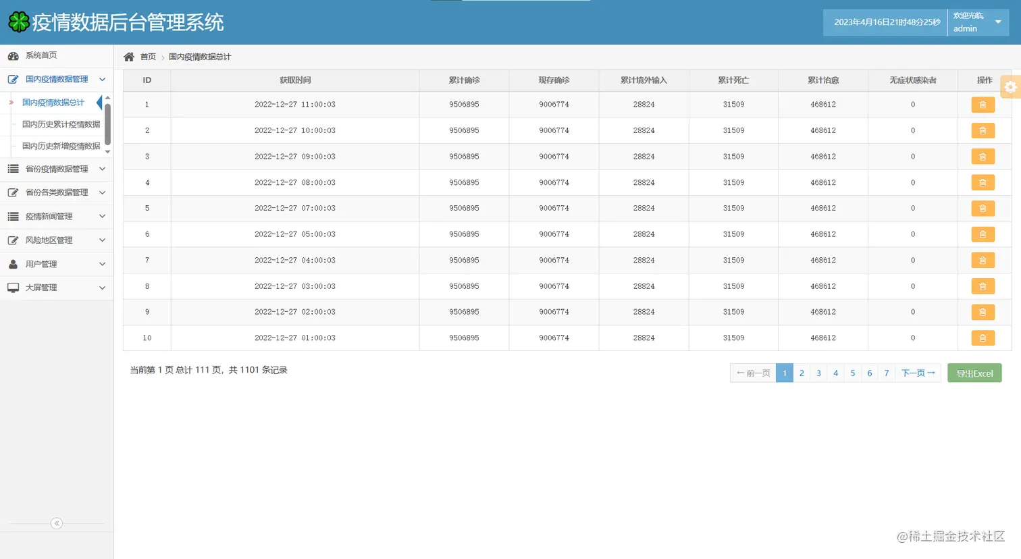
Task: Open 疫情新闻管理 in sidebar
Action: (x=57, y=216)
